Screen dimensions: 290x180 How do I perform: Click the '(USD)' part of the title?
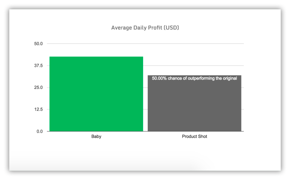tap(171, 28)
